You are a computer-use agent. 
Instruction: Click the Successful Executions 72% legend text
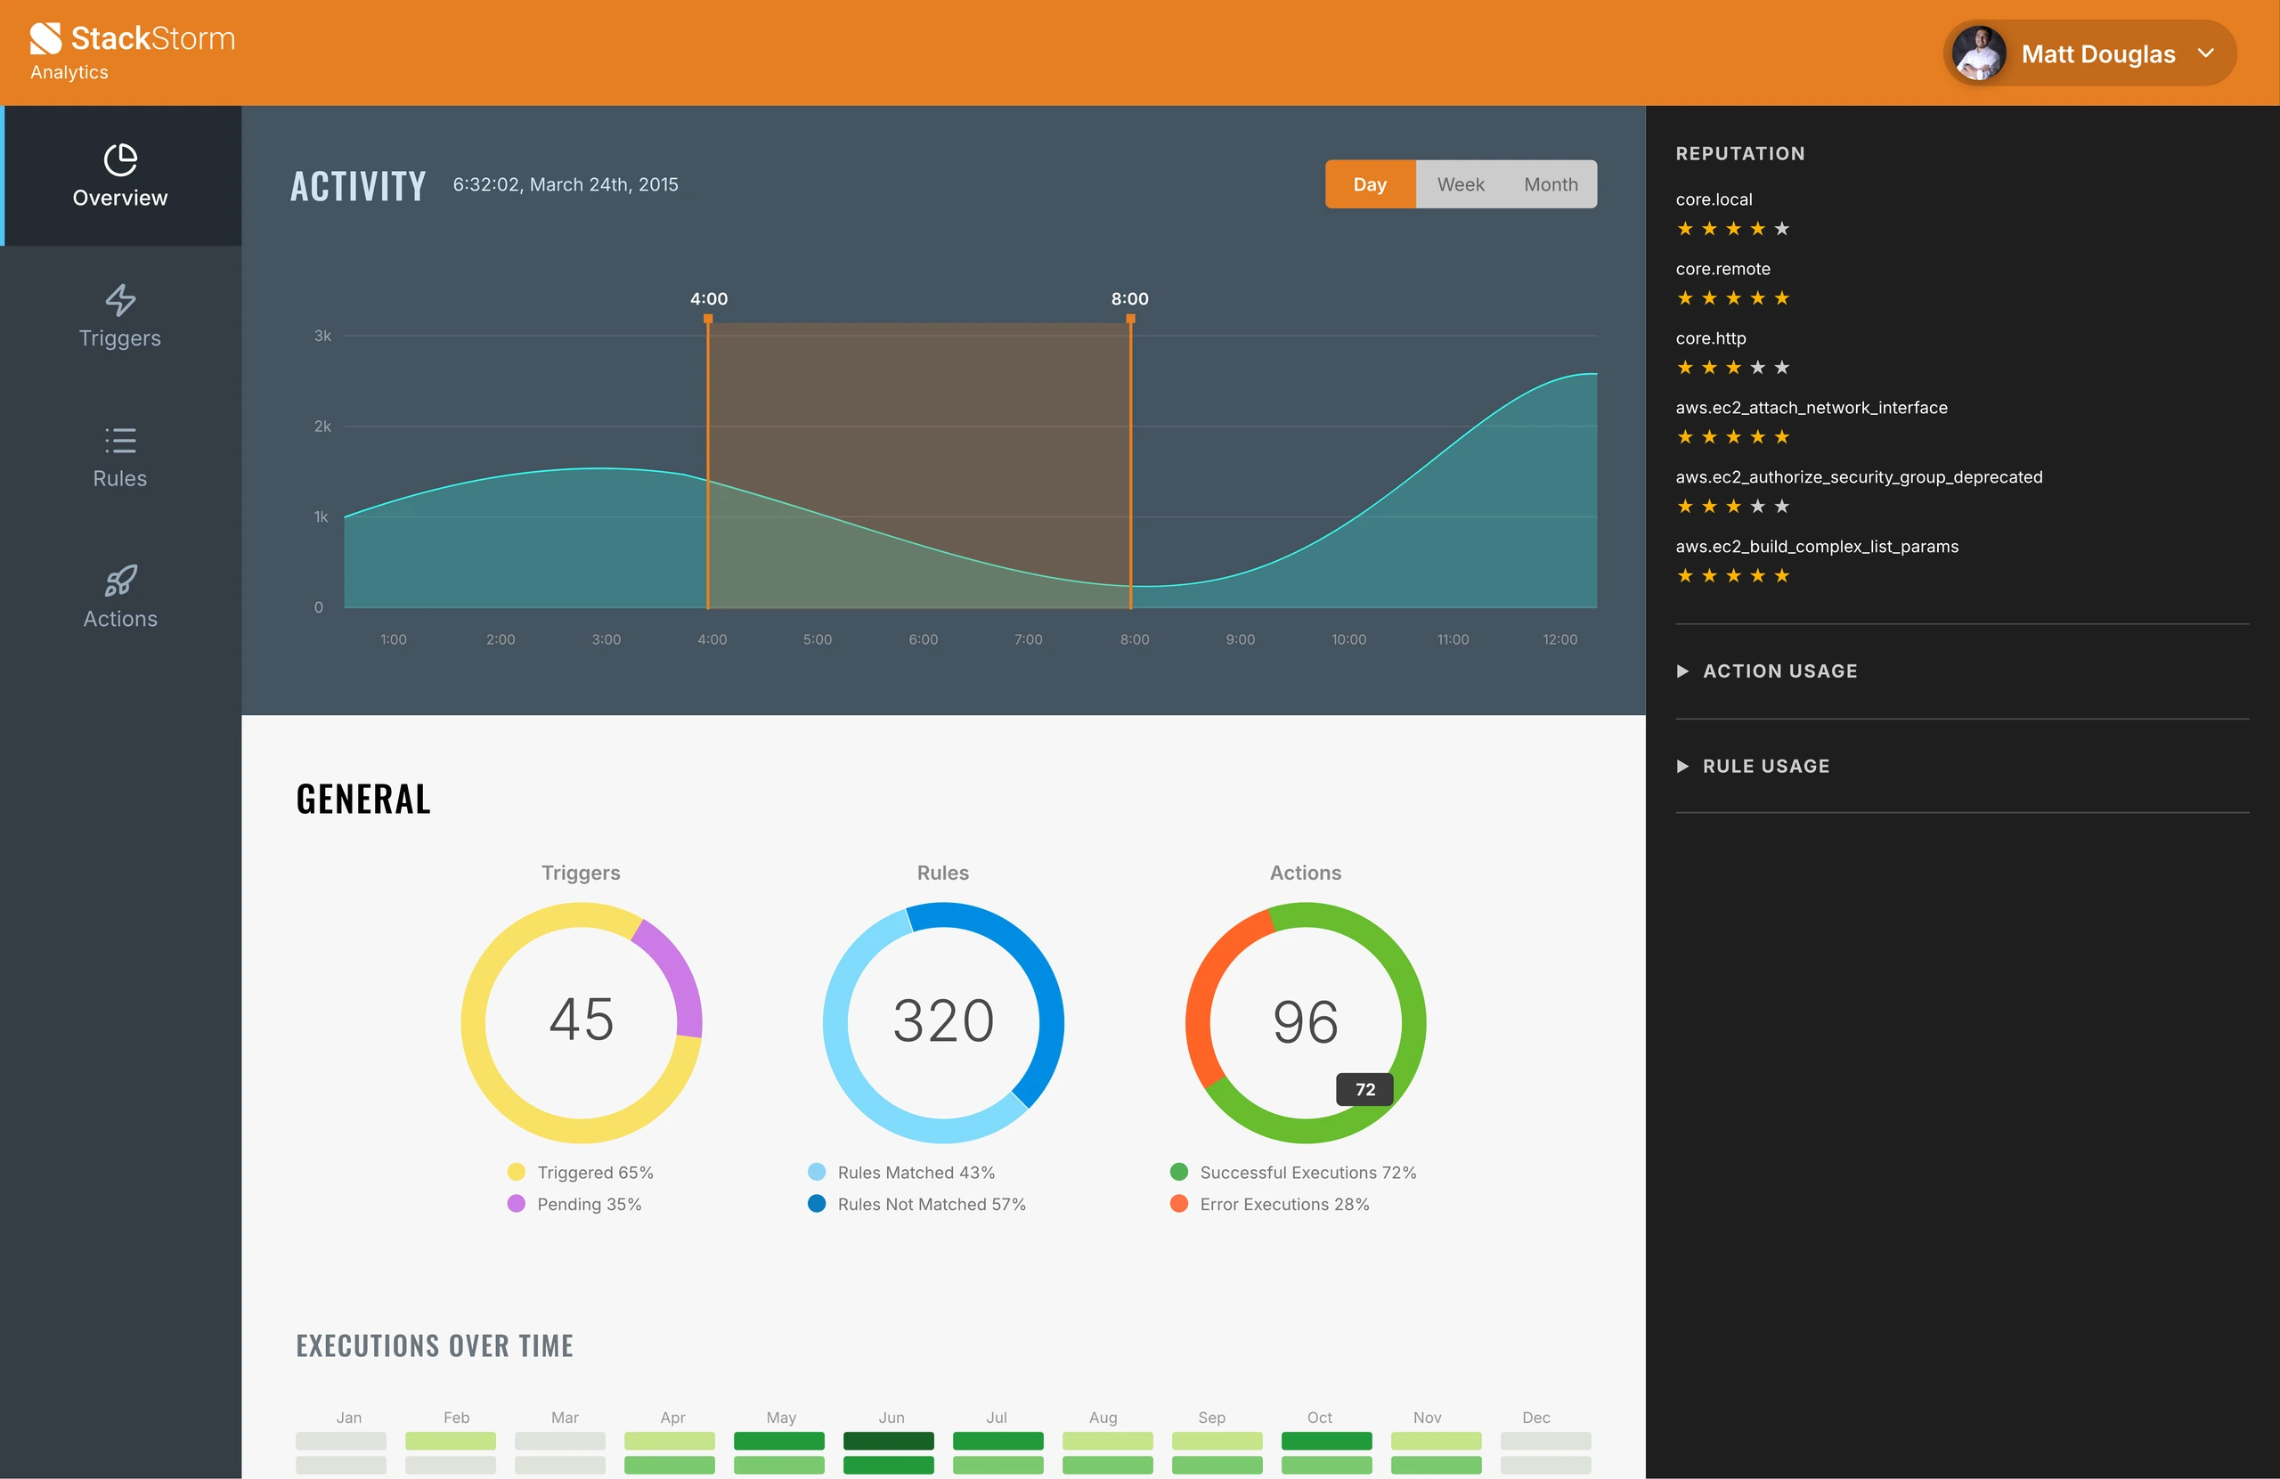point(1308,1173)
